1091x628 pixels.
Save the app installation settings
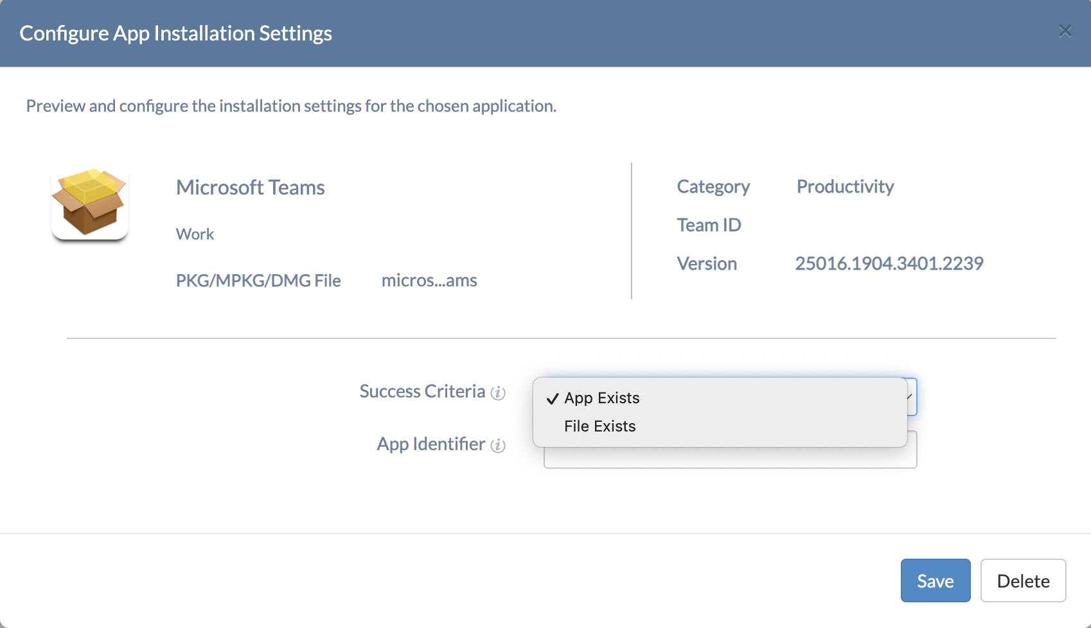(935, 580)
